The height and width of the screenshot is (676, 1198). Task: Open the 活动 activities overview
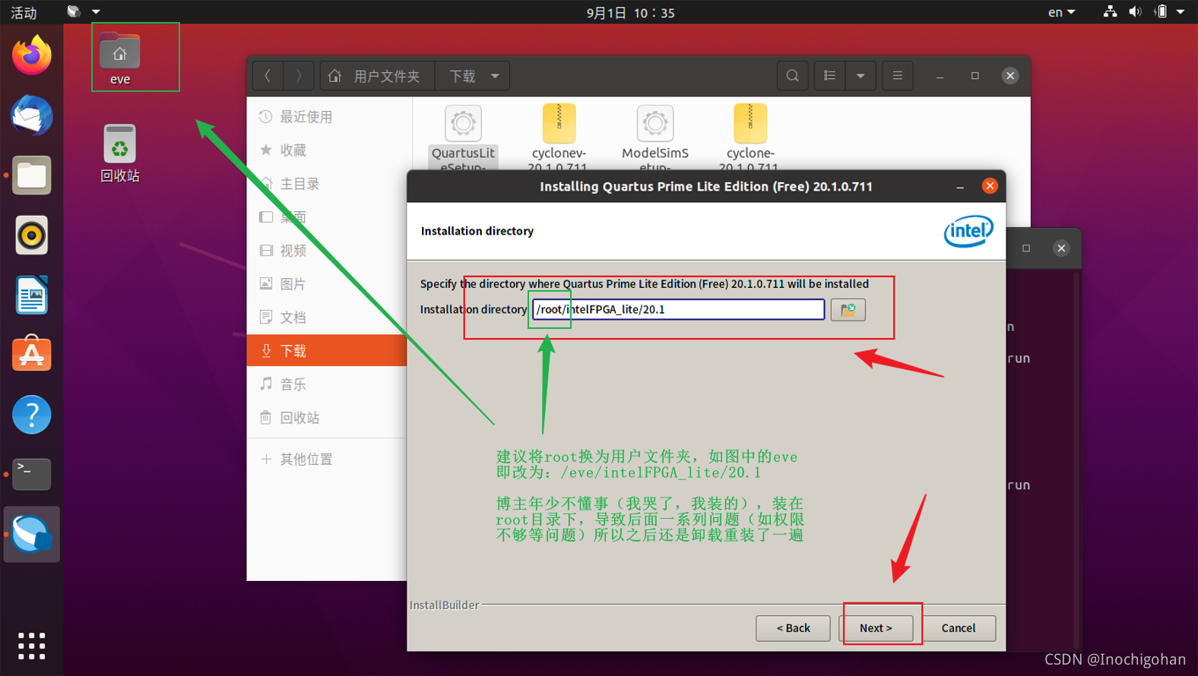[24, 12]
